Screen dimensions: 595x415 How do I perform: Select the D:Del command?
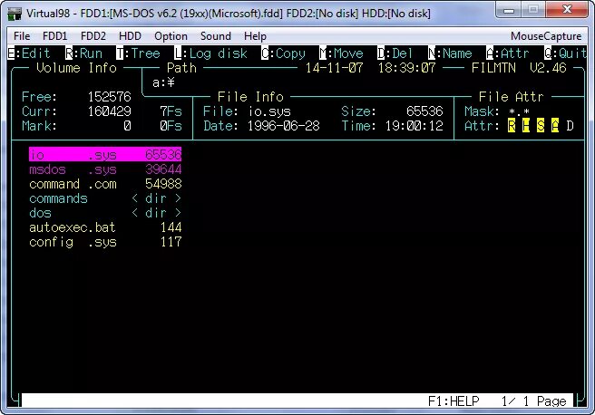(x=395, y=53)
